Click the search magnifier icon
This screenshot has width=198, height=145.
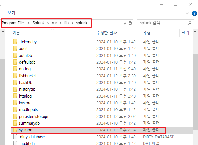(x=189, y=23)
